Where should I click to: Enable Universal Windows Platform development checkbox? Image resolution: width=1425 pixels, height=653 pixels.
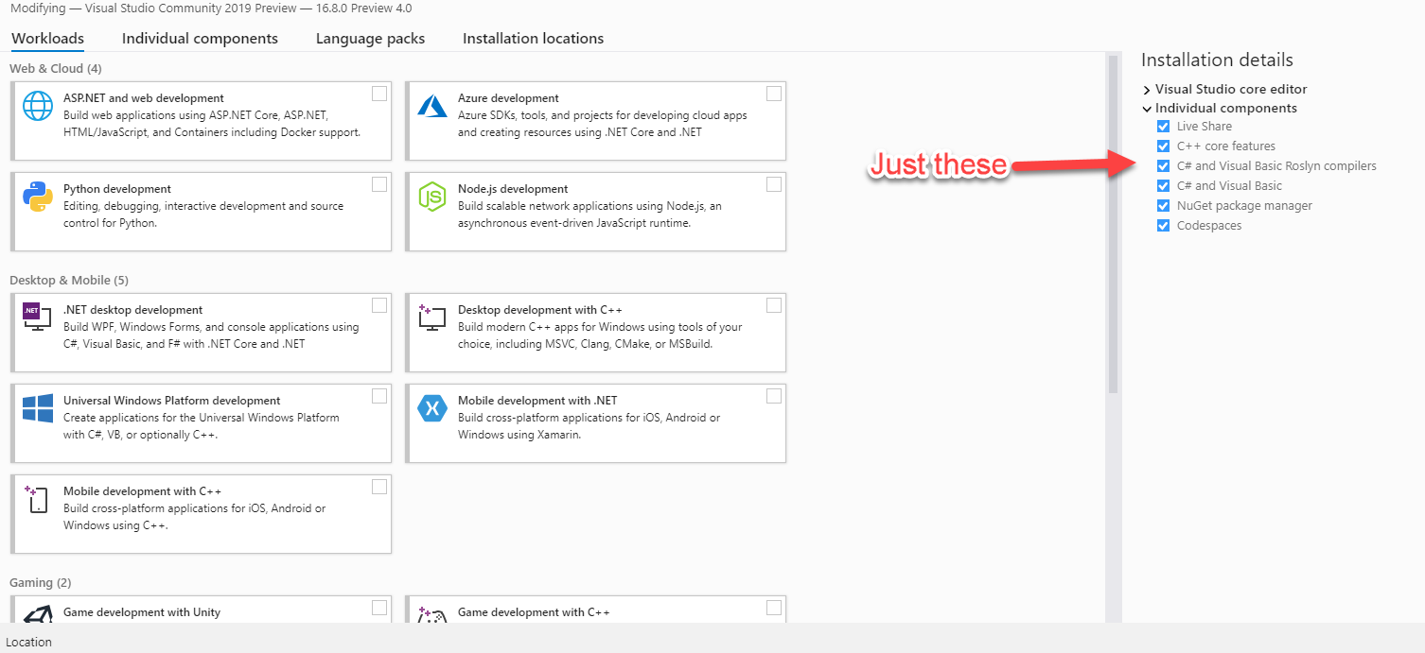(x=379, y=396)
